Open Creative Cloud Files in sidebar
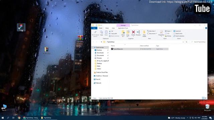214x120 pixels. (102, 72)
